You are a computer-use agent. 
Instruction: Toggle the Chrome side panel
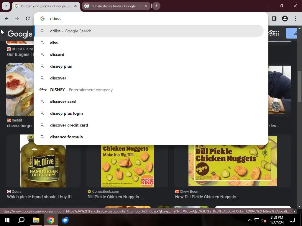point(274,19)
